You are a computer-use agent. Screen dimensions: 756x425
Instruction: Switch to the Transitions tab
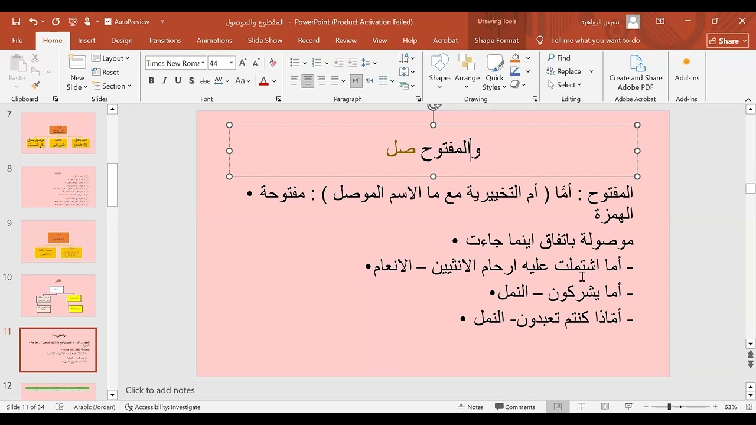165,40
